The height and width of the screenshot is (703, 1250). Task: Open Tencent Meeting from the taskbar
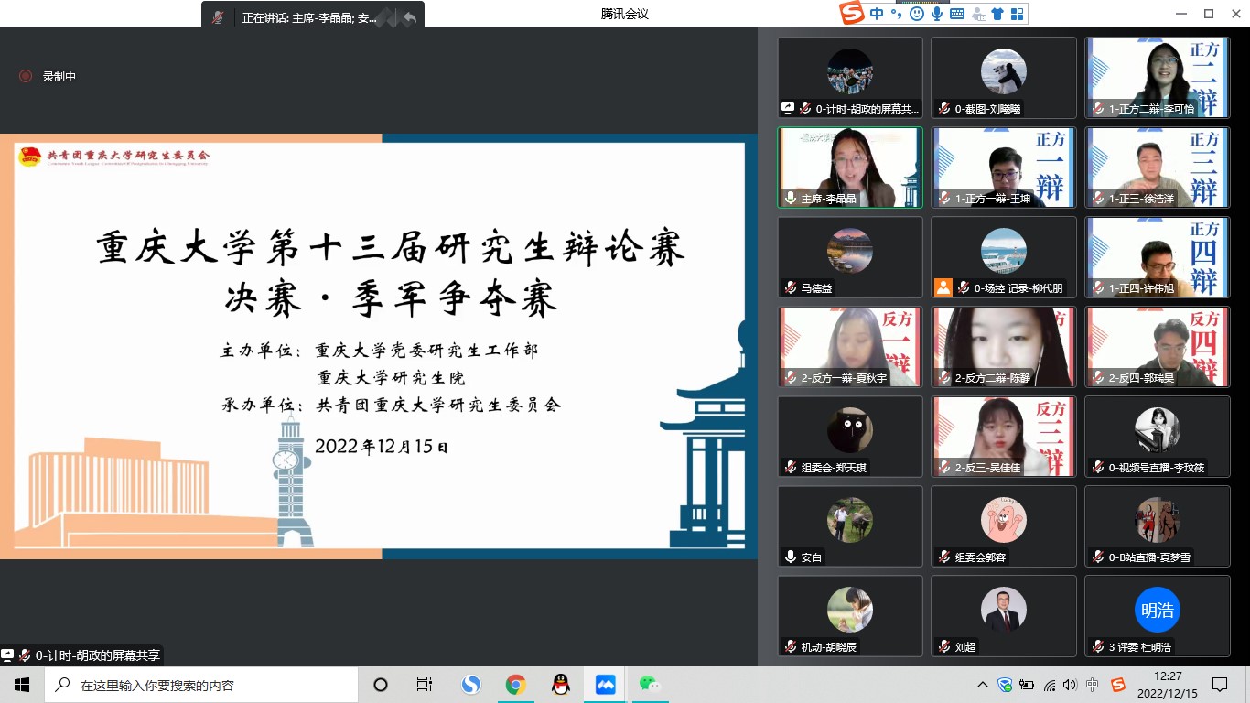pyautogui.click(x=605, y=685)
